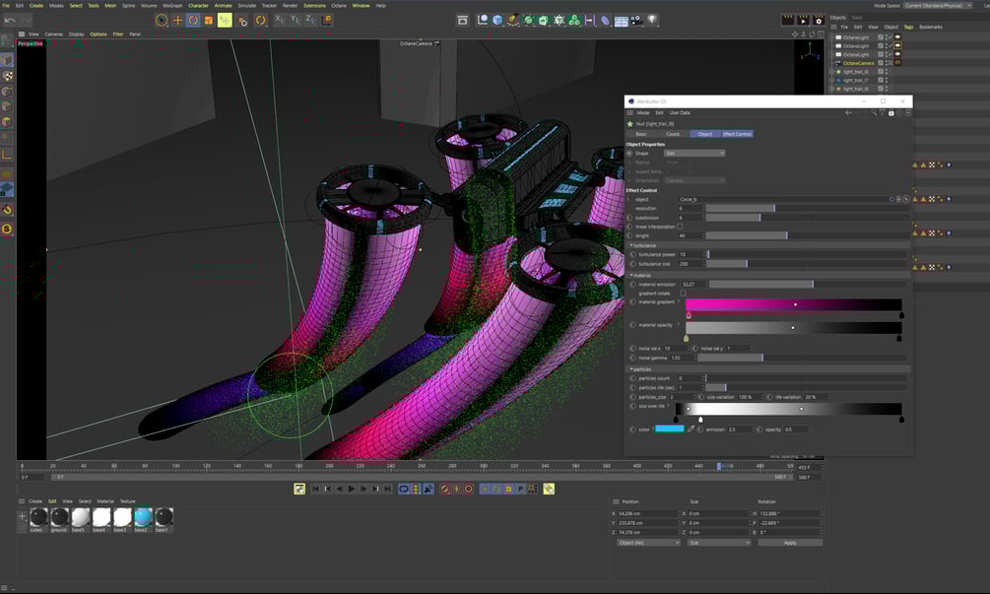Select the cubes material thumbnail
The width and height of the screenshot is (990, 594).
click(x=37, y=517)
